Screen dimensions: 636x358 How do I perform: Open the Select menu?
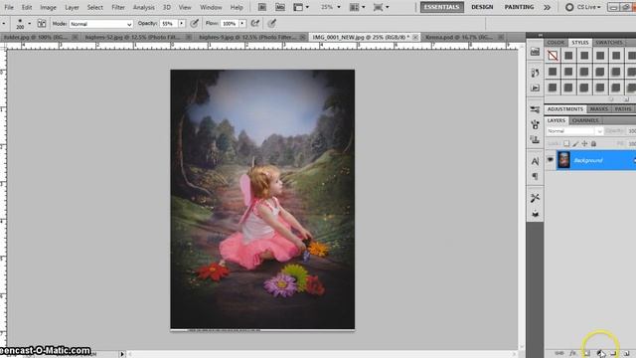95,7
